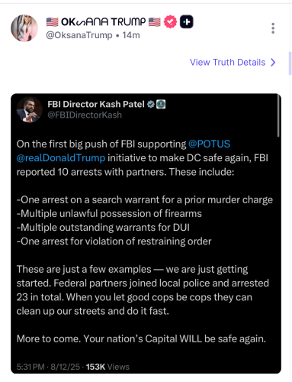Click the FBI Director Kash Patel name
This screenshot has width=292, height=382.
click(x=96, y=104)
